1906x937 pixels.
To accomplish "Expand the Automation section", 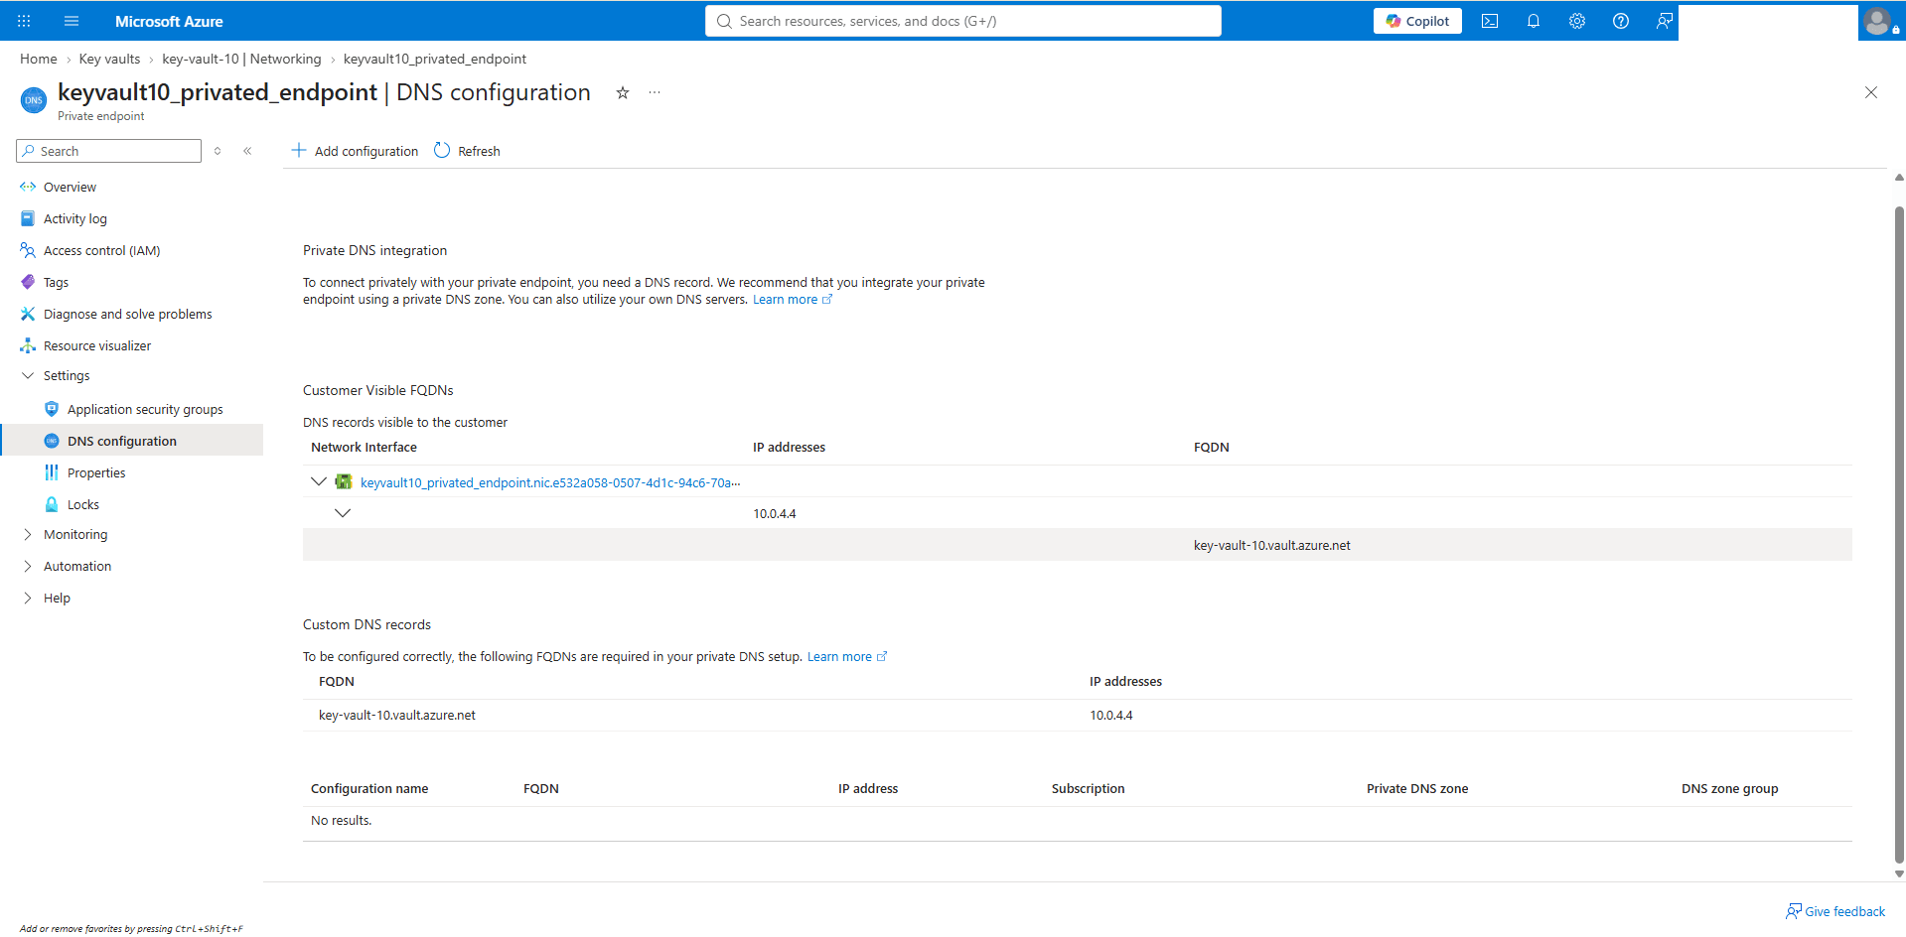I will 28,566.
